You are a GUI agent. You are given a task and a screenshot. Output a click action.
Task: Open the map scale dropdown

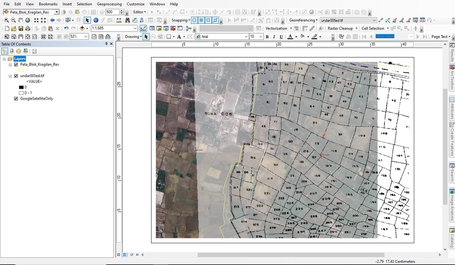135,28
